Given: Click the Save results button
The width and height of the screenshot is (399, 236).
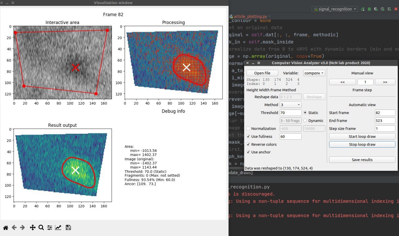Looking at the screenshot, I should pyautogui.click(x=362, y=160).
